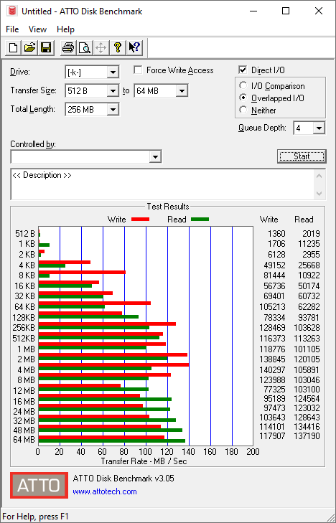336x523 pixels.
Task: Click the 48 MB read value 134416
Action: [307, 427]
